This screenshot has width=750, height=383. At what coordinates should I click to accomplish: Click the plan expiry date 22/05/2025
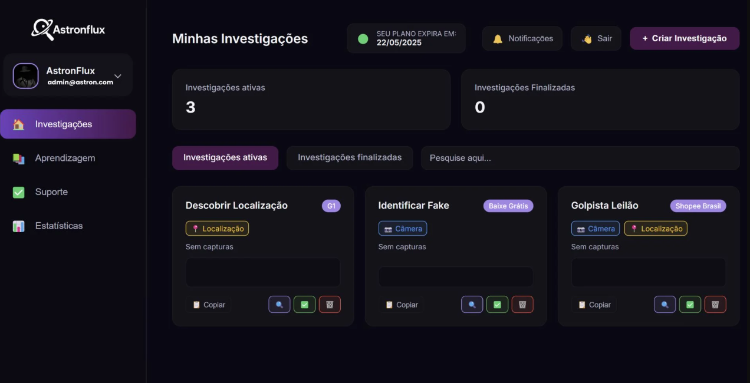(399, 43)
